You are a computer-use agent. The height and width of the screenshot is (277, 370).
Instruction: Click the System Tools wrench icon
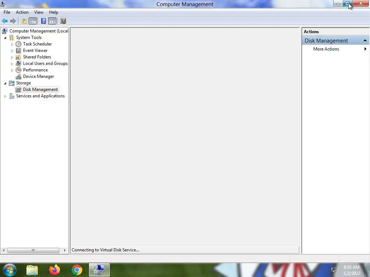click(12, 38)
